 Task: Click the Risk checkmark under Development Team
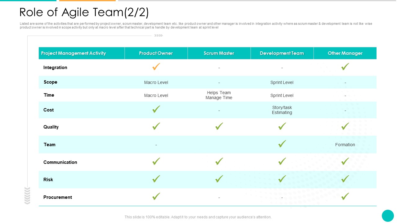pyautogui.click(x=282, y=179)
